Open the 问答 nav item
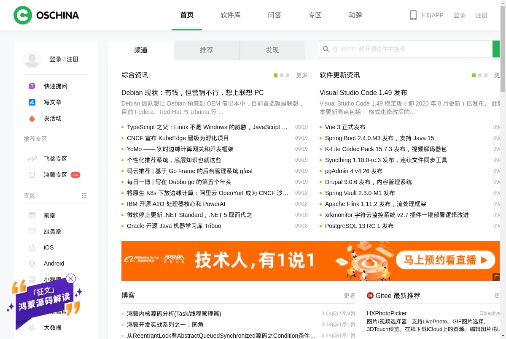 point(275,15)
